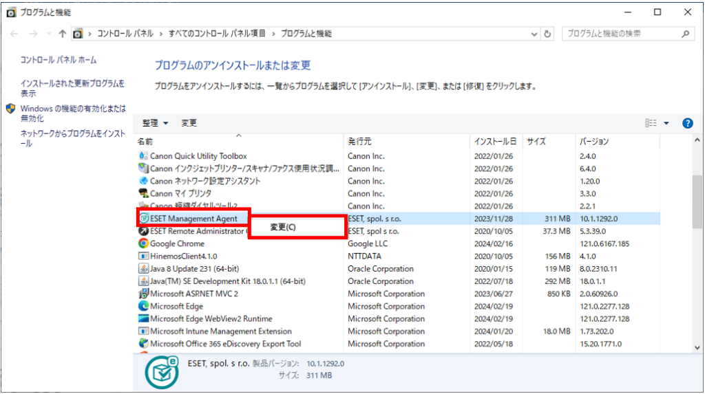
Task: Click the Canon Quick Utility Toolbox icon
Action: click(x=143, y=156)
